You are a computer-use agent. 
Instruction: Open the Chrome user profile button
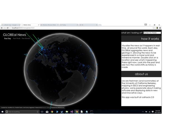[x=146, y=25]
